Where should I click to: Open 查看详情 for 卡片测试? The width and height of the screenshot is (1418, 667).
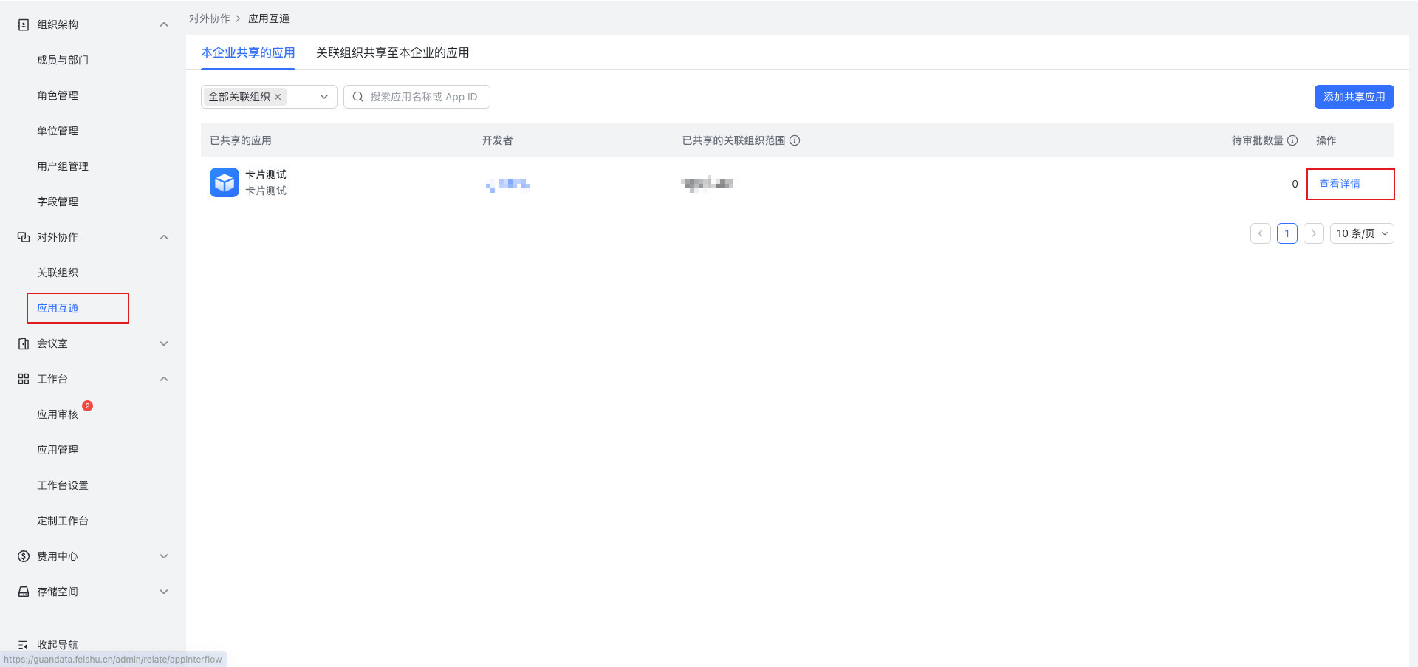pos(1339,184)
